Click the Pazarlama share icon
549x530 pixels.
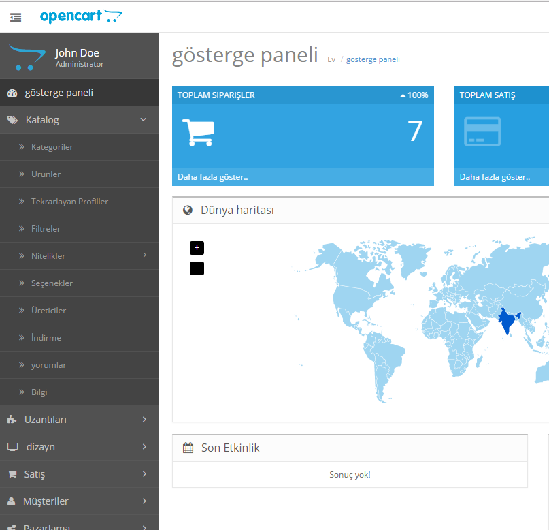click(x=12, y=527)
